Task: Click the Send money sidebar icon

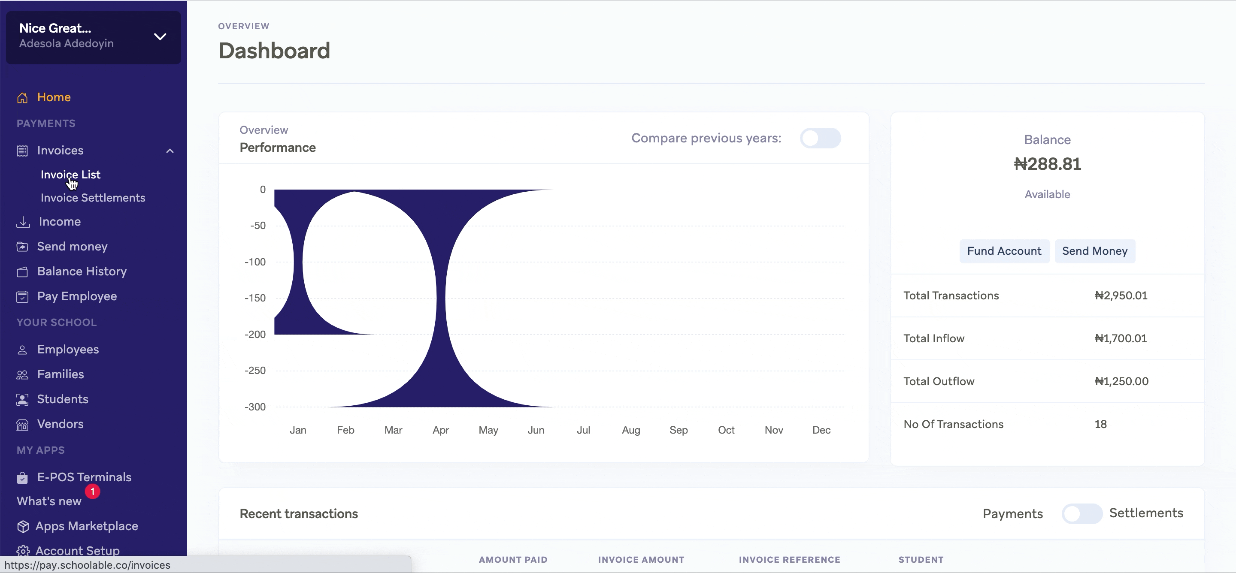Action: click(22, 247)
